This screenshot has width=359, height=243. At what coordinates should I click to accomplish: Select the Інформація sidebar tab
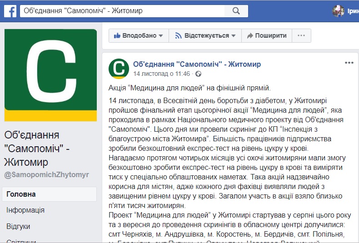tap(25, 210)
